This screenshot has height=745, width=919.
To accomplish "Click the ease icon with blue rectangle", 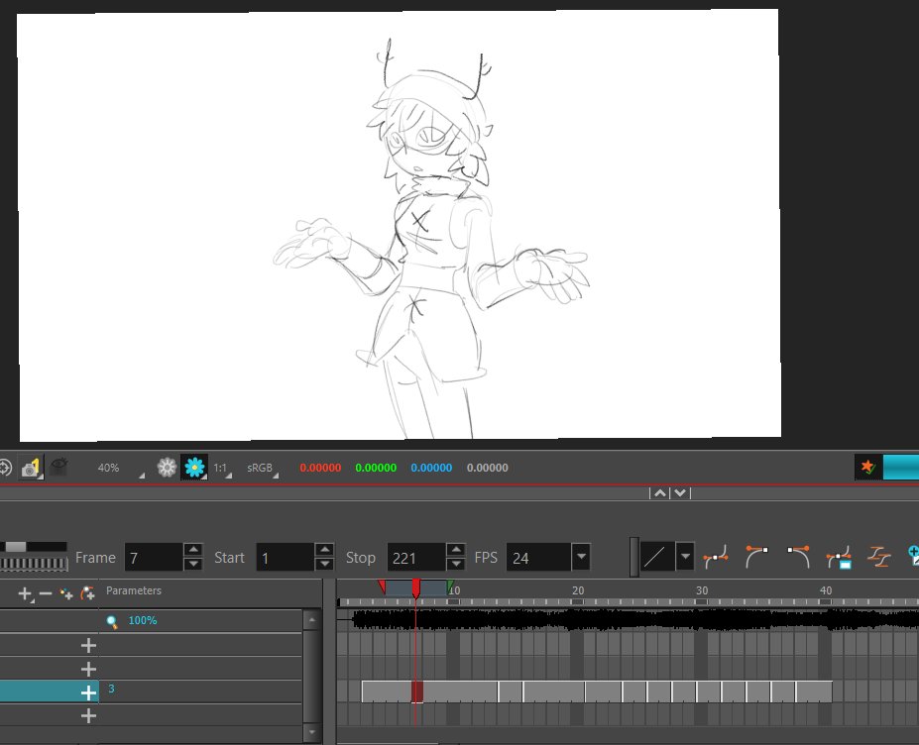I will coord(840,557).
